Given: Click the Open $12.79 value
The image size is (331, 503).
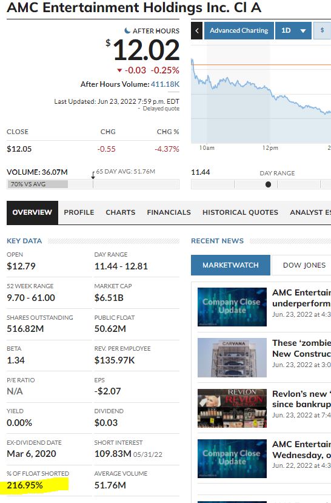Looking at the screenshot, I should point(21,266).
